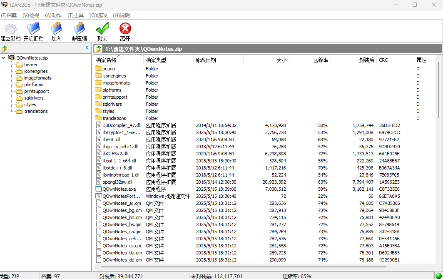The image size is (443, 279).
Task: Click the 加入 add files toolbar icon
Action: pos(56,29)
